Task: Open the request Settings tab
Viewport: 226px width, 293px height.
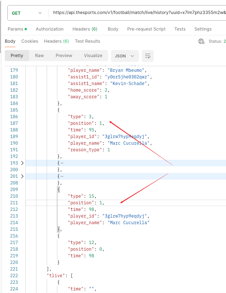Action: [x=203, y=29]
